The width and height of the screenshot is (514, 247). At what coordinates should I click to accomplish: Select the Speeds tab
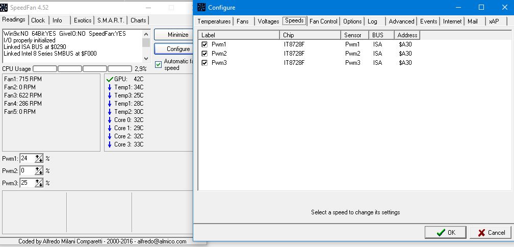coord(294,20)
